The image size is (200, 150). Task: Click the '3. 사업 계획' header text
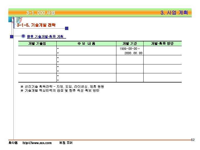(x=174, y=12)
